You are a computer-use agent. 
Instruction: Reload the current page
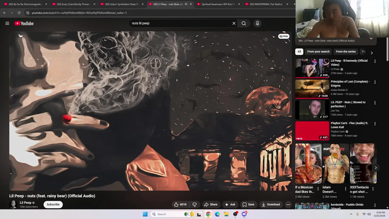pos(19,13)
